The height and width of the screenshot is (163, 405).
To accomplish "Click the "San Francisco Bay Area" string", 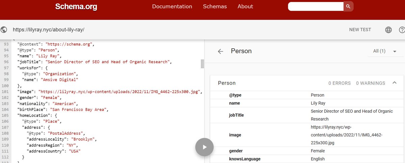I will point(79,109).
